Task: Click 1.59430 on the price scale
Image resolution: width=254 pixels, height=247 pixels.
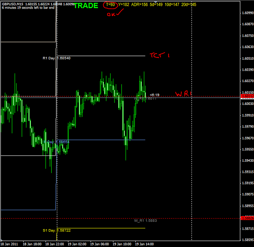Action: click(x=247, y=160)
